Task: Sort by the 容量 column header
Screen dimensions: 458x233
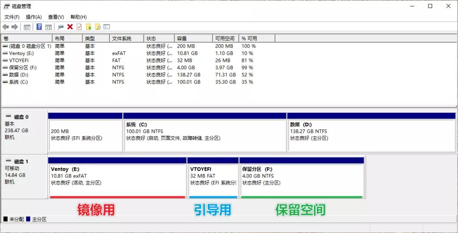Action: click(193, 38)
